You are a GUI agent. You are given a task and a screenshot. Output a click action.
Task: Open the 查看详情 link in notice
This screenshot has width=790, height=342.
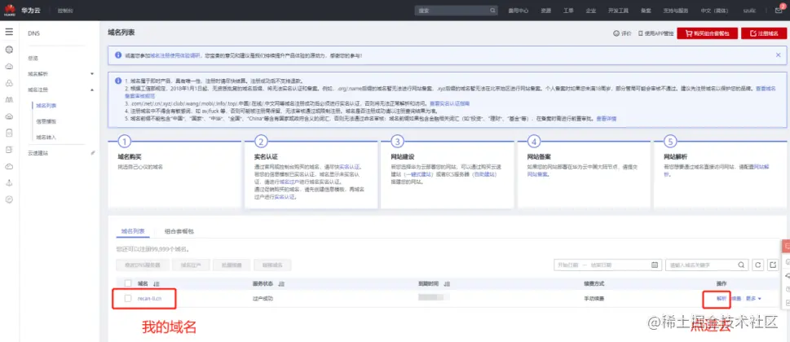pos(606,119)
